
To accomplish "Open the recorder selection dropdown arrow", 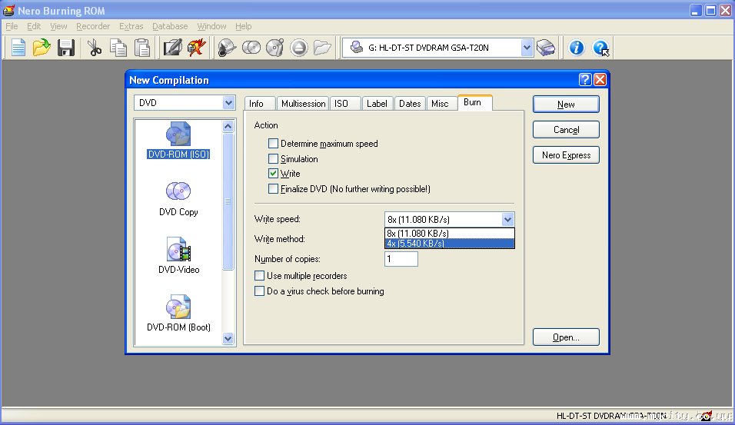I will pyautogui.click(x=527, y=48).
